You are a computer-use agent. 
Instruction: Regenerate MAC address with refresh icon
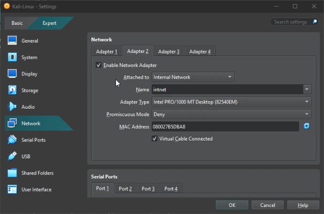tap(307, 126)
